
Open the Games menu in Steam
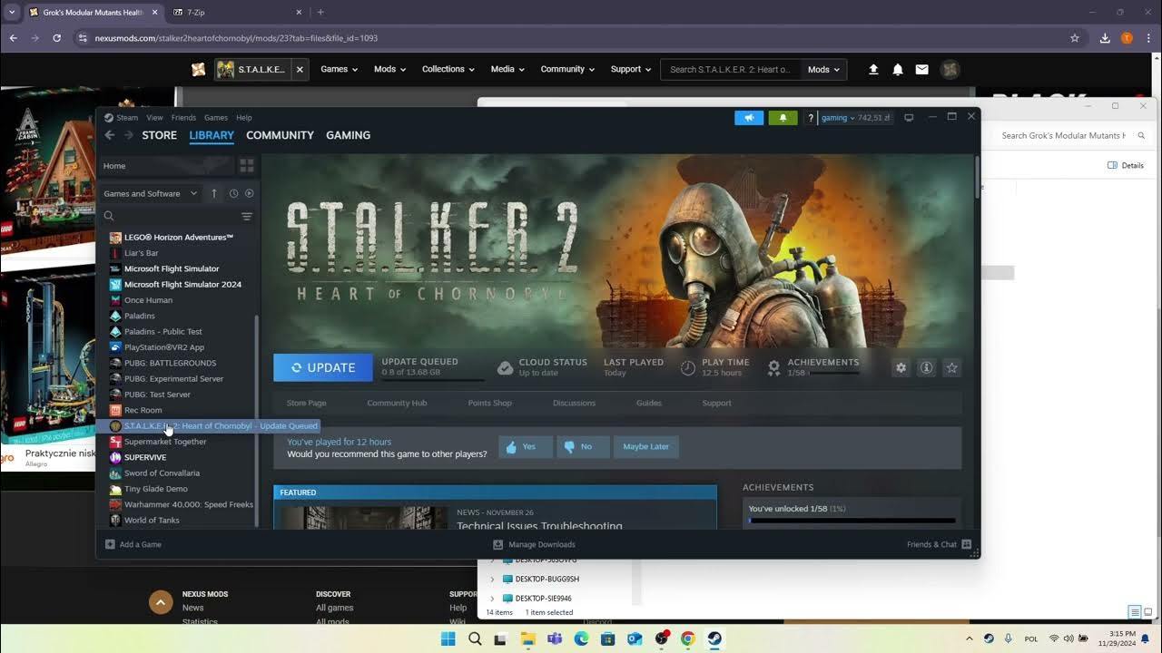[216, 117]
